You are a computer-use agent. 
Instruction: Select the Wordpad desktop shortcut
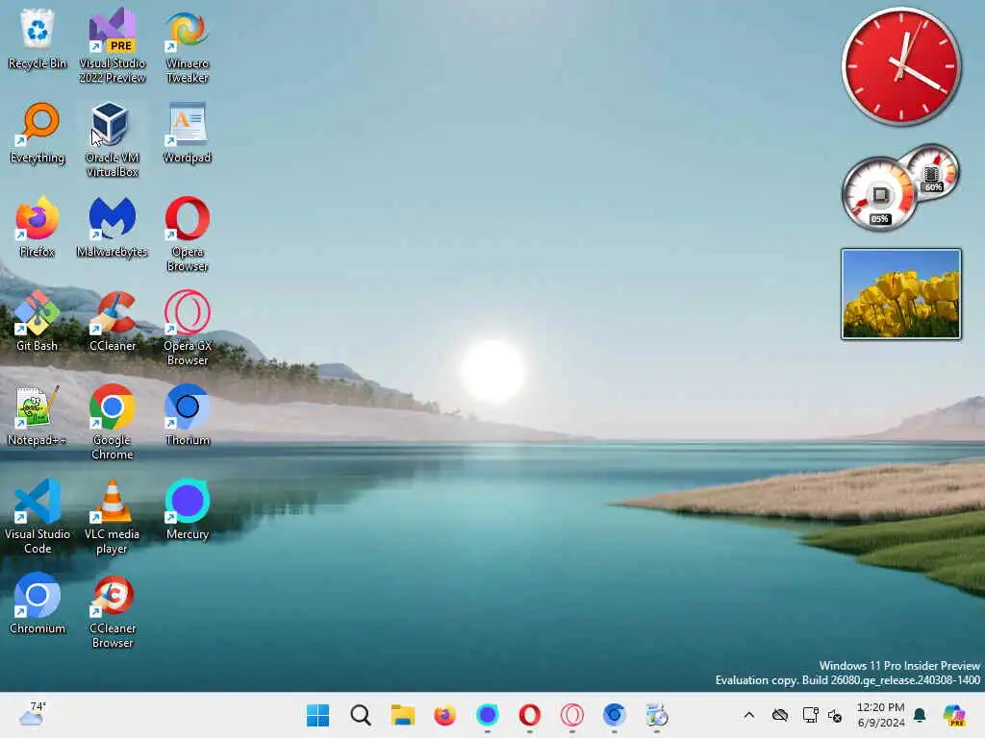click(x=188, y=133)
